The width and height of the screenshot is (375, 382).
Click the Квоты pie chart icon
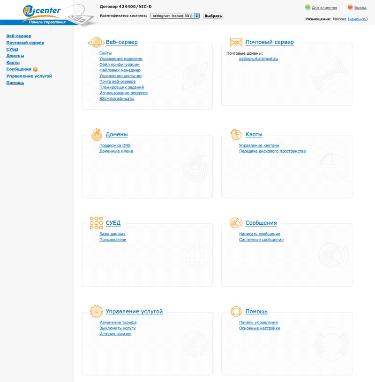(236, 134)
